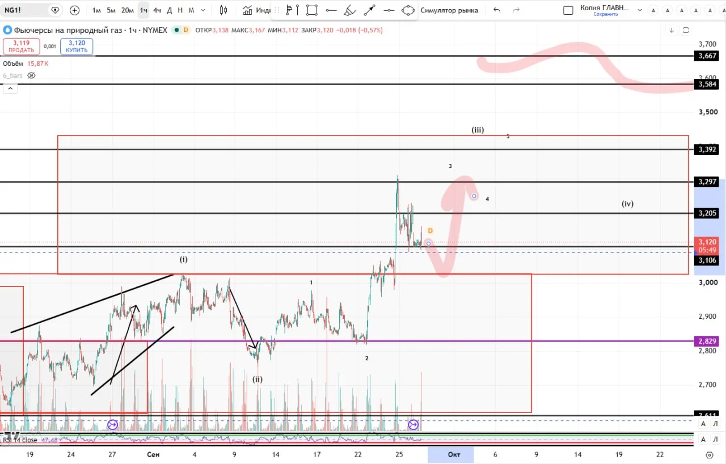This screenshot has height=464, width=726.
Task: Grab the drawing toolbar dotted handle
Action: click(277, 10)
